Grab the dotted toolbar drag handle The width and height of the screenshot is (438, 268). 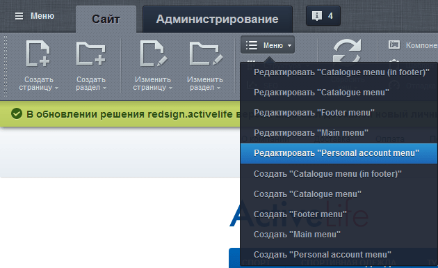(6, 66)
